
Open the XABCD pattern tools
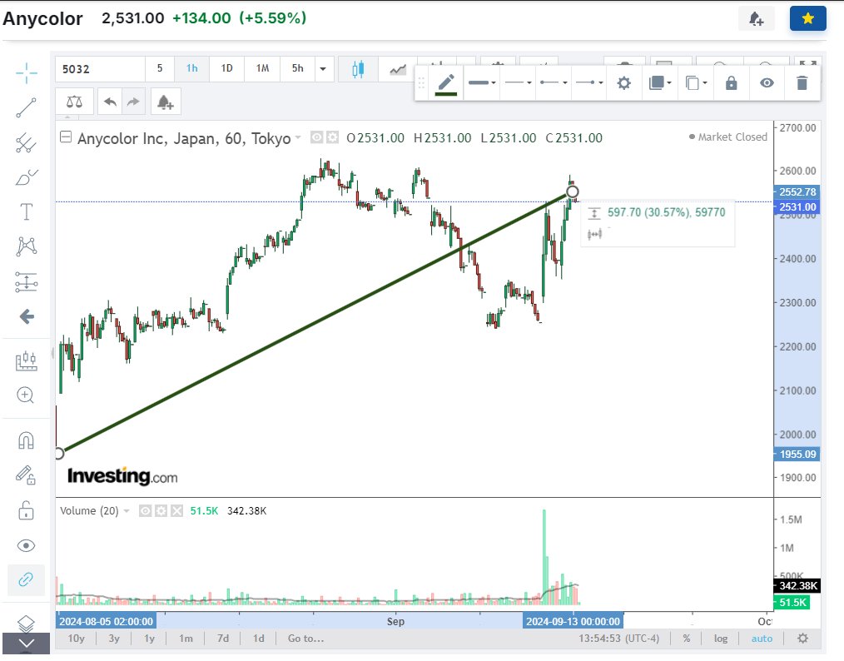(26, 246)
